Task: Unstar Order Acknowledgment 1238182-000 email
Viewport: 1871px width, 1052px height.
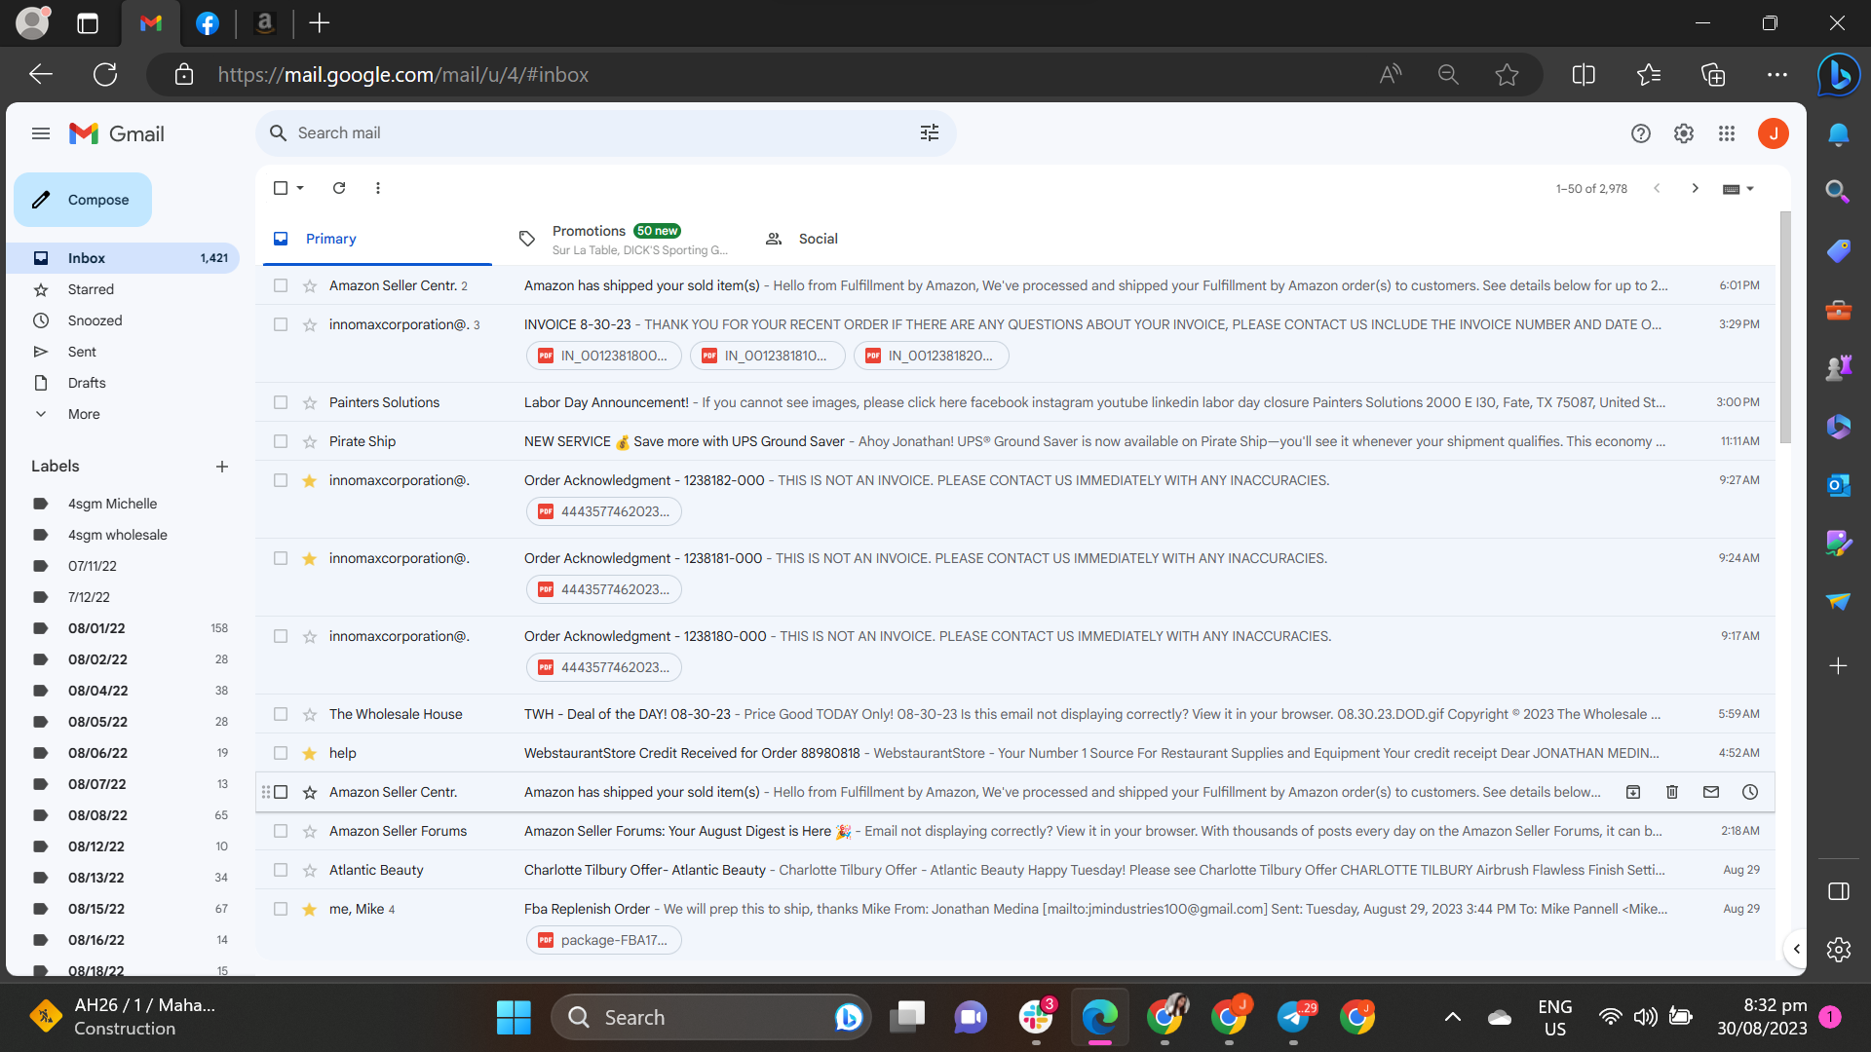Action: pos(310,480)
